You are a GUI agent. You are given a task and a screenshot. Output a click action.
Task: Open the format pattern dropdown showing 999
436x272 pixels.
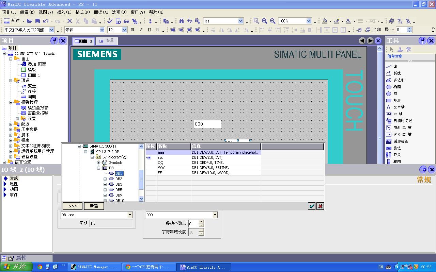tap(215, 215)
